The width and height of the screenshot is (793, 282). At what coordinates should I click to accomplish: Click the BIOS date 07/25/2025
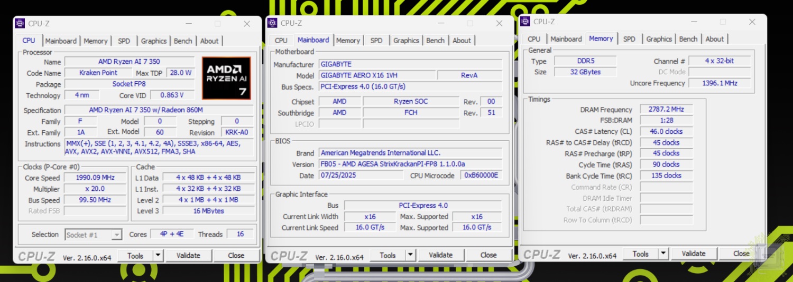[x=361, y=176]
